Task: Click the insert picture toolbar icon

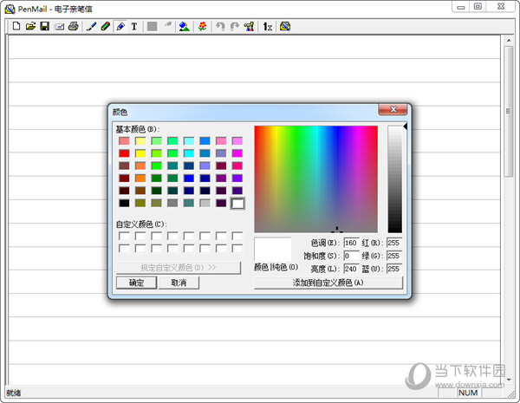Action: pyautogui.click(x=184, y=27)
